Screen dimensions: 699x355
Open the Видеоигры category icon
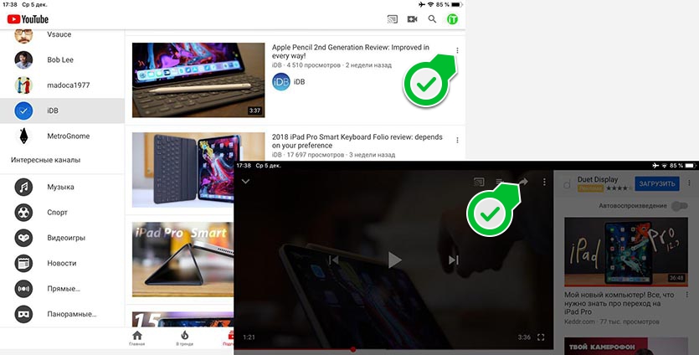tap(23, 238)
